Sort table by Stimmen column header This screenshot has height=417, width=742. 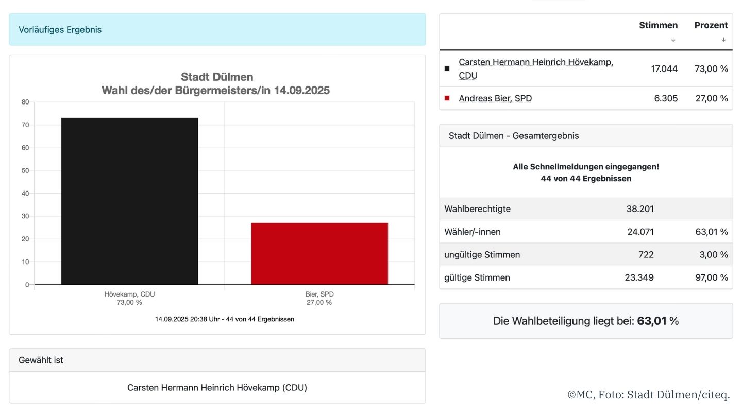point(658,25)
